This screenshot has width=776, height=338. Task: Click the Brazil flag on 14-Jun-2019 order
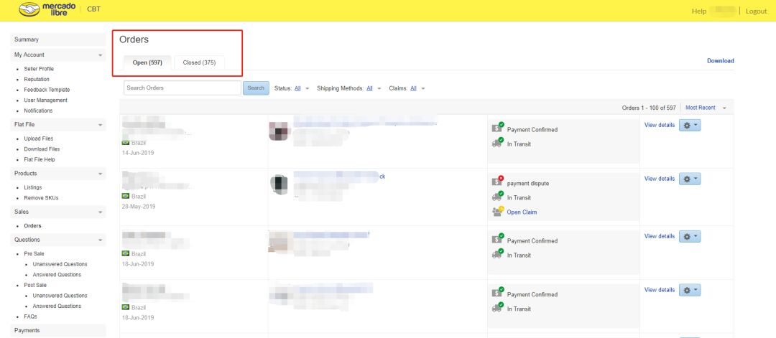point(126,142)
